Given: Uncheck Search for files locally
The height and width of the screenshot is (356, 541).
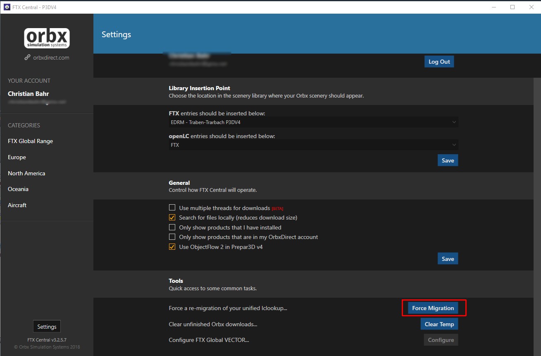Looking at the screenshot, I should click(x=172, y=217).
